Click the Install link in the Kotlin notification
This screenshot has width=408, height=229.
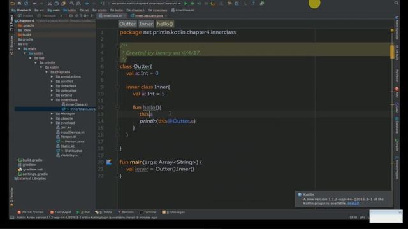coord(353,204)
